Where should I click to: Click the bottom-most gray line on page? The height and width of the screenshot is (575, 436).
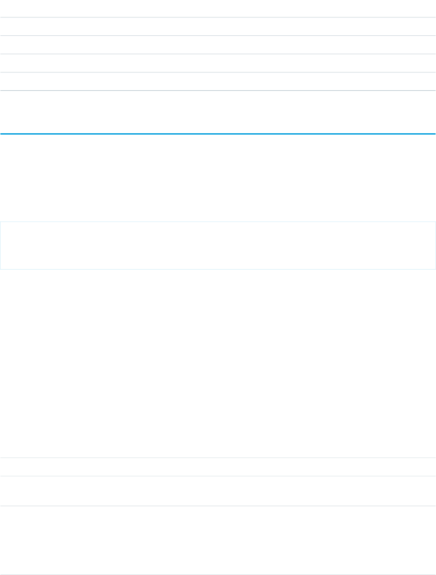click(x=218, y=574)
